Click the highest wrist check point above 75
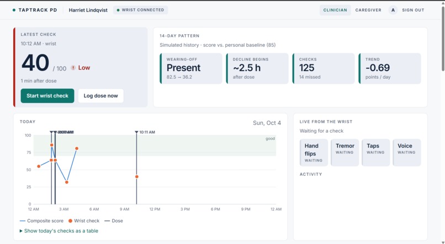This screenshot has height=244, width=445. point(52,145)
